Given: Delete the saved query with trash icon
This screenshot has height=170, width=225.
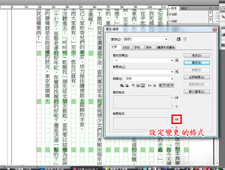Looking at the screenshot, I should [x=185, y=39].
